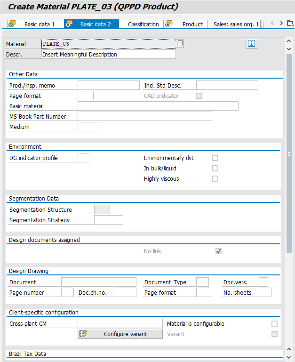Open the Sales: sales org. 1 tab
Screen dimensions: 295x362
(236, 24)
